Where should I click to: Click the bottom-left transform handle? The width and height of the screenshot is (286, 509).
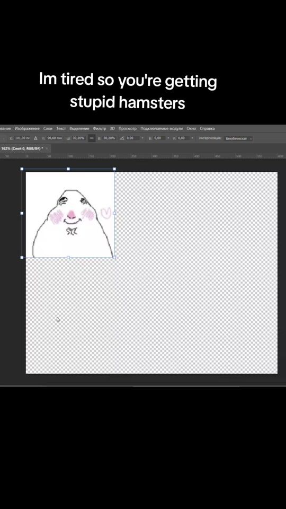22,258
